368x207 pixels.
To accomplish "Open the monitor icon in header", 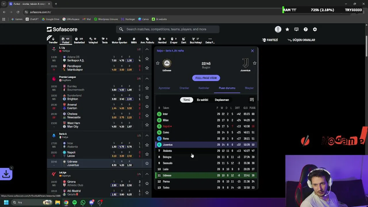I will tap(296, 29).
